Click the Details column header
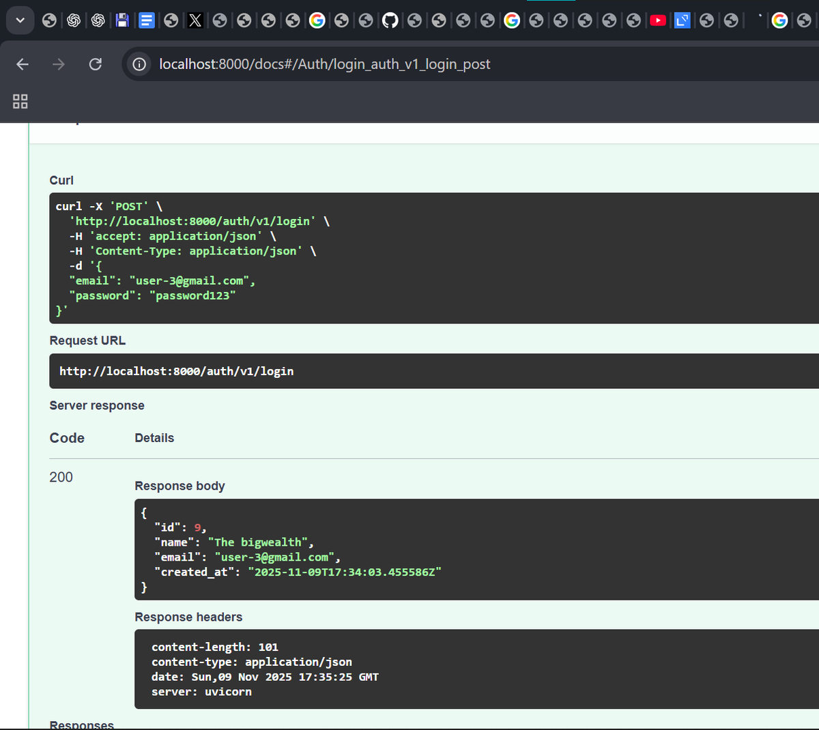The image size is (819, 730). (154, 438)
